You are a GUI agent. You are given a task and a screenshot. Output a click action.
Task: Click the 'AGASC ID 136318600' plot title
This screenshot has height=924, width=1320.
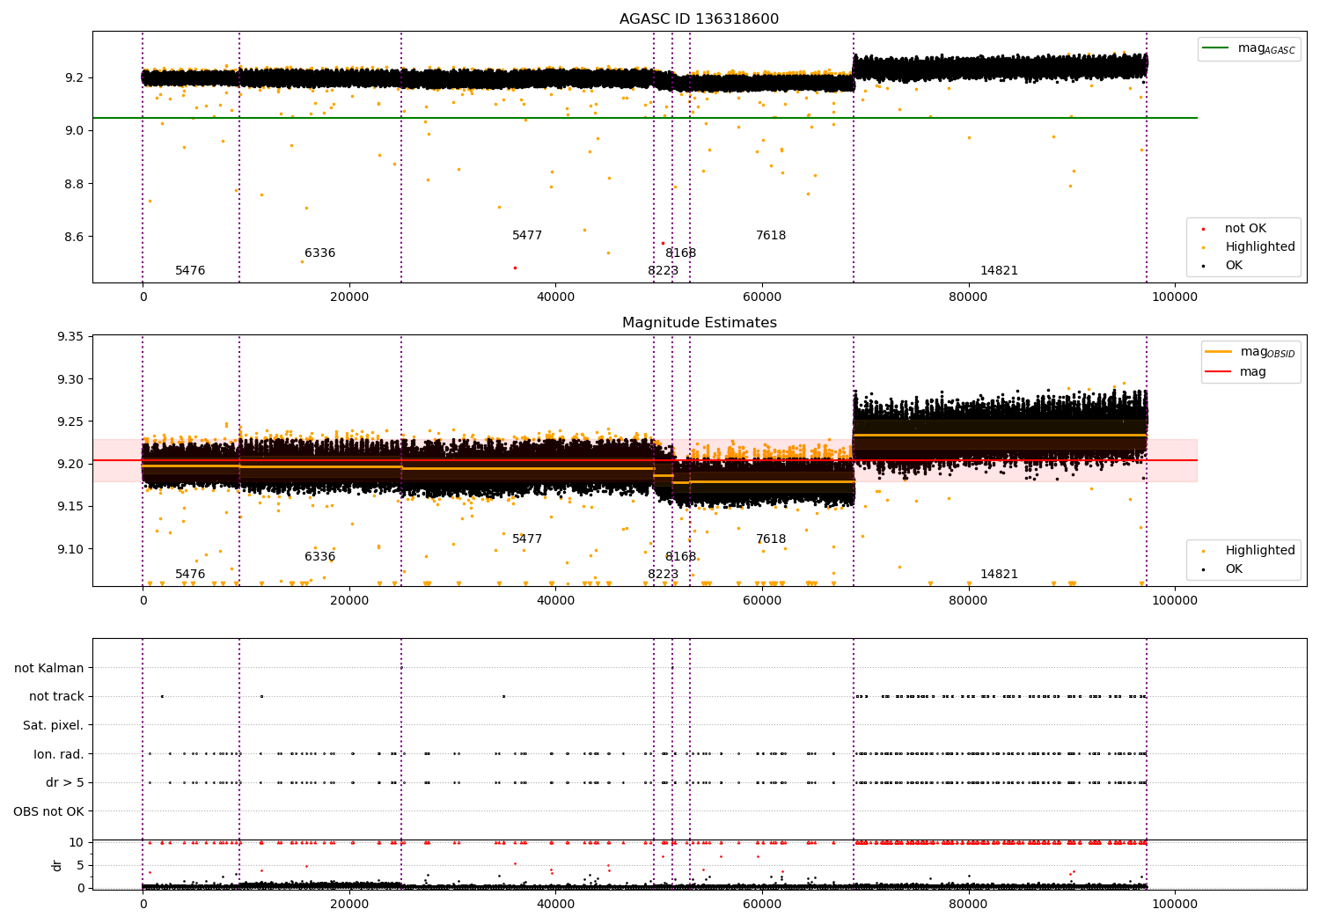[699, 19]
